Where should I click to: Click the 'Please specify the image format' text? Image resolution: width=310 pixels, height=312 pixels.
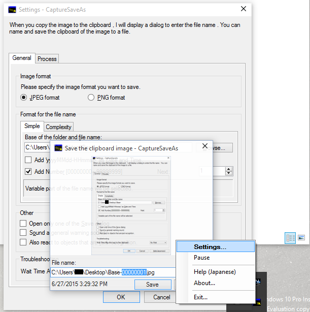[81, 87]
